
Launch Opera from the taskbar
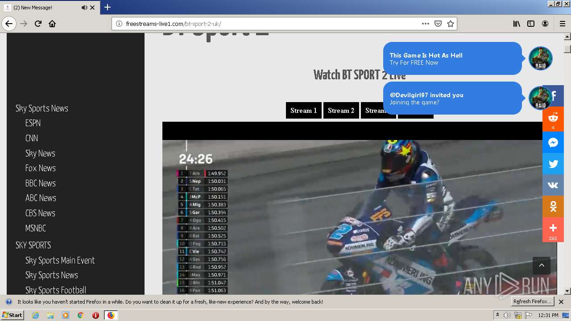coord(95,315)
